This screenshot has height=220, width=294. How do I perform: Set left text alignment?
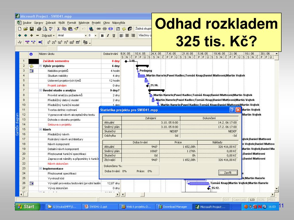click(121, 36)
